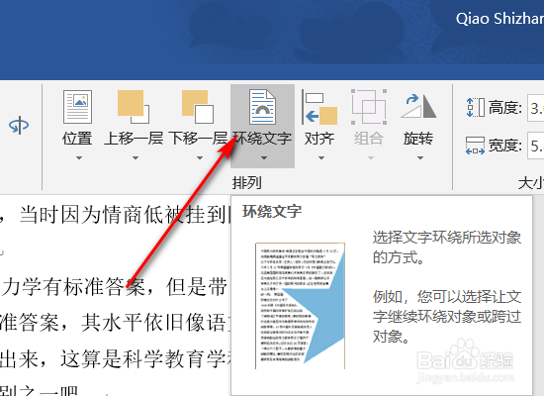Click the tooltip title 环绕文字
Screen dimensions: 544x396
[x=272, y=212]
